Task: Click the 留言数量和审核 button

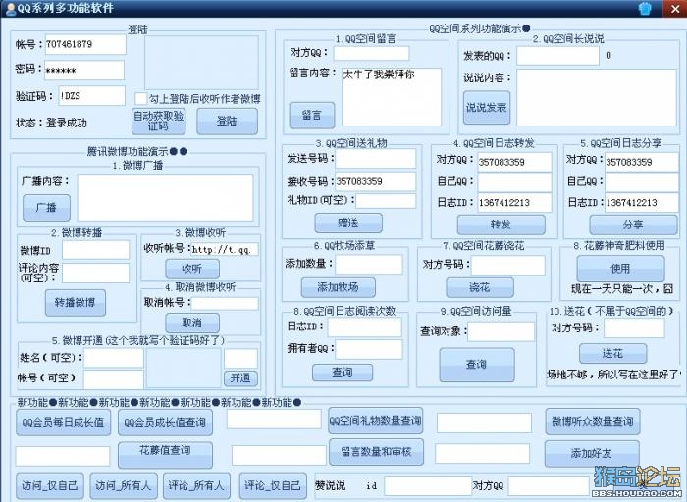Action: (x=376, y=452)
